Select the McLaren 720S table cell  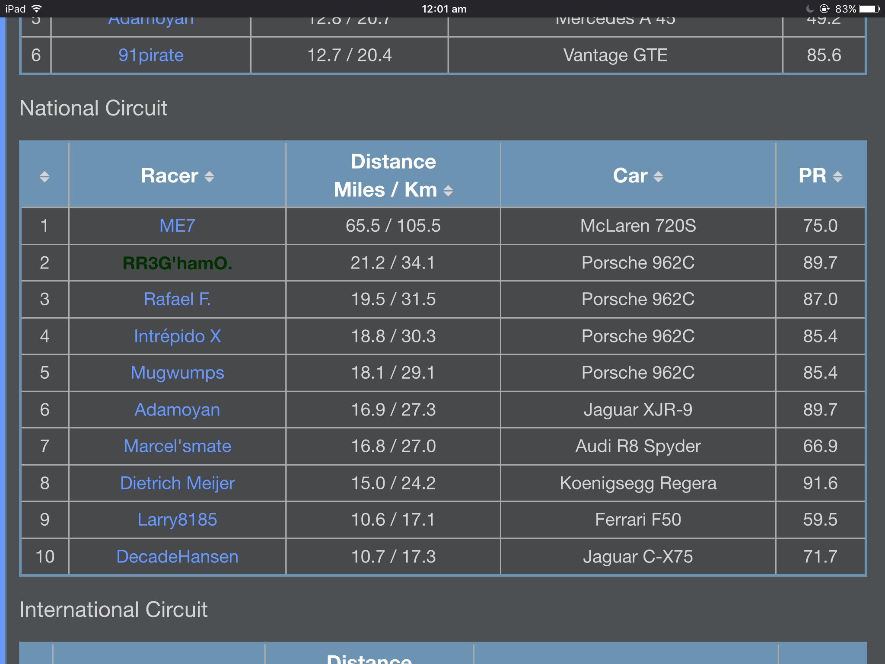tap(638, 226)
